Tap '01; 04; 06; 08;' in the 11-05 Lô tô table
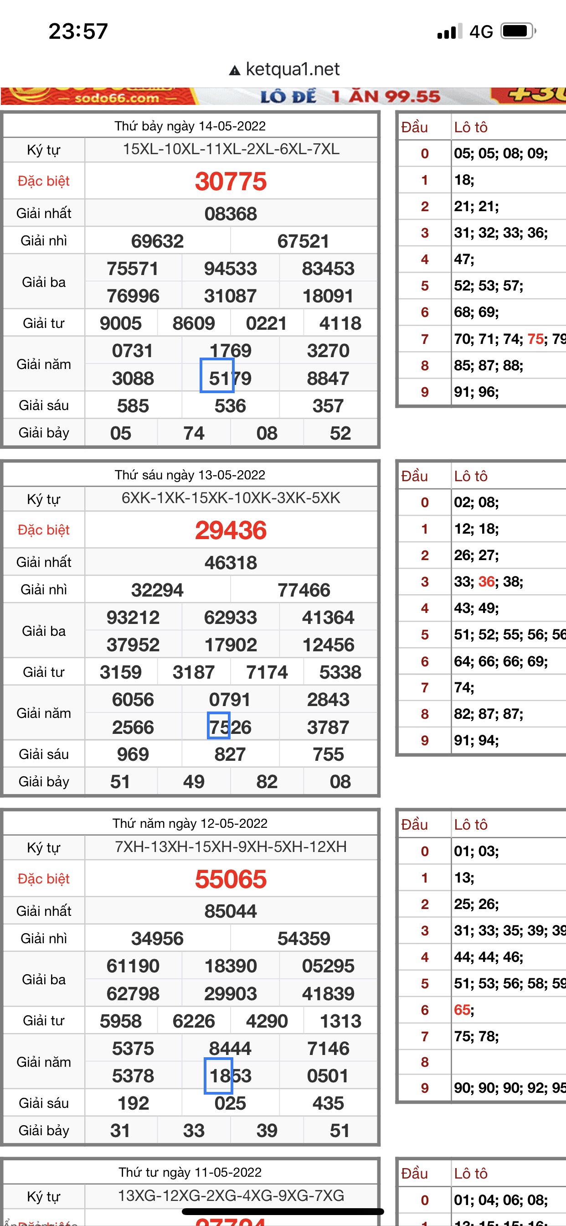Viewport: 566px width, 1226px height. coord(501,1200)
